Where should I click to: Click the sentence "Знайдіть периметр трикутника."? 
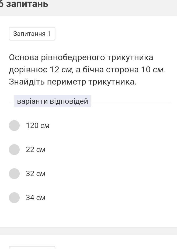pos(73,82)
